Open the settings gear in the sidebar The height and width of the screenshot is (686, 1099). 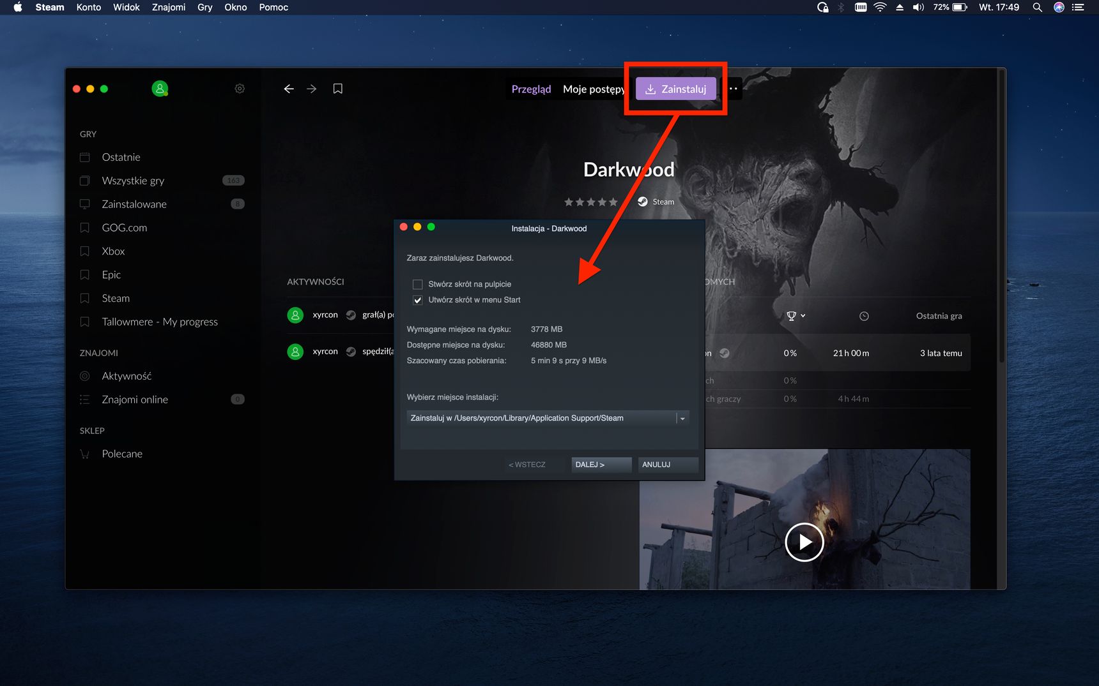(x=240, y=89)
